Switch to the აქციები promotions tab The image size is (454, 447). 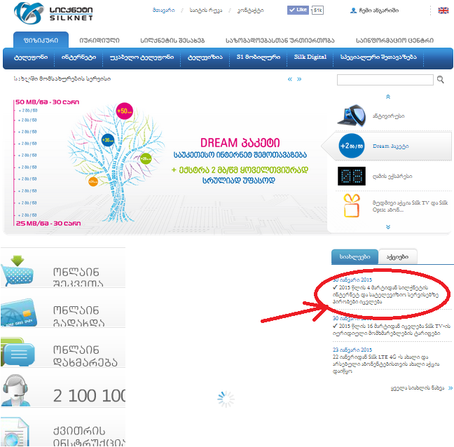tap(397, 257)
